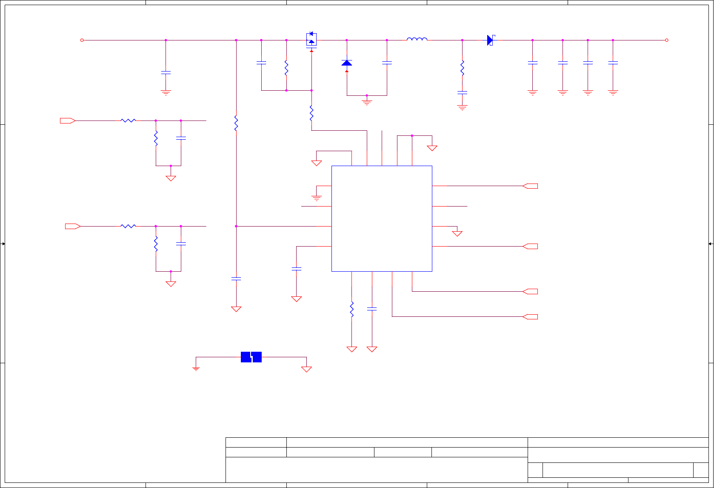Select the topmost port symbol right of IC
This screenshot has height=488, width=714.
[x=530, y=186]
